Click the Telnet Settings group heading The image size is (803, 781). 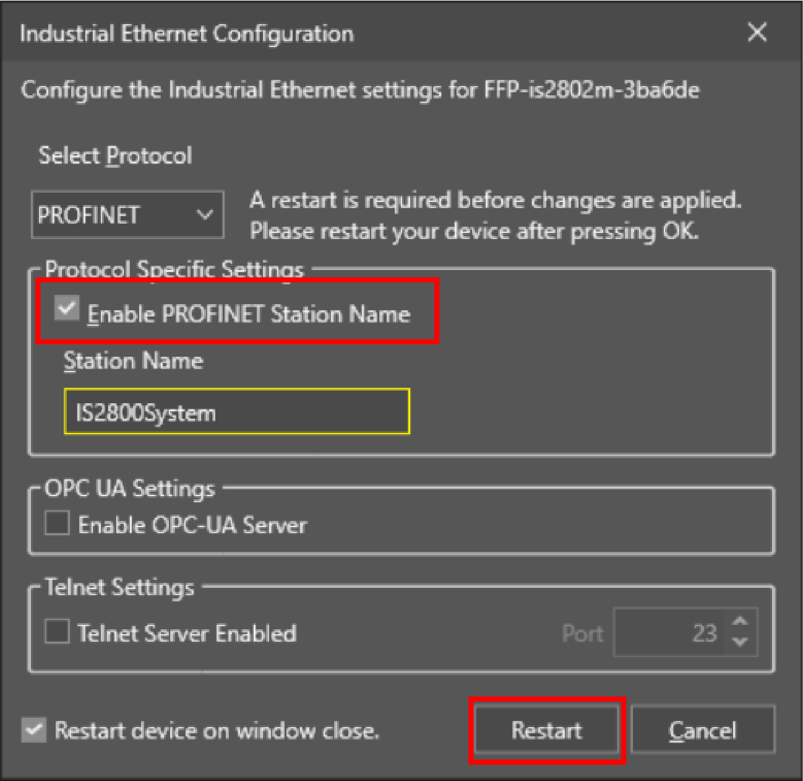tap(119, 587)
